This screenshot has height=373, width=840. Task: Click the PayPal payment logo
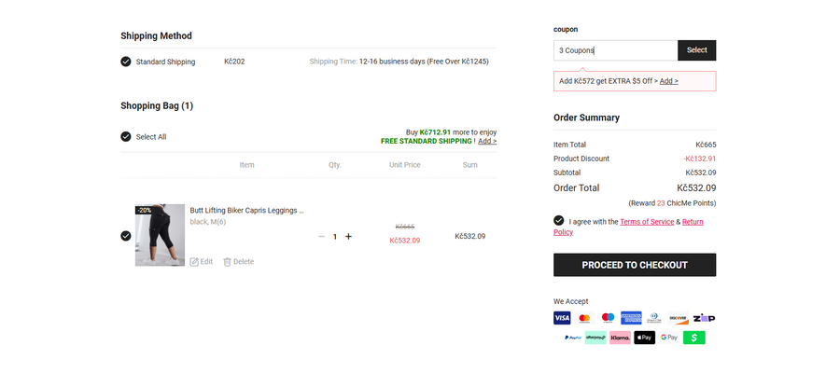click(573, 338)
